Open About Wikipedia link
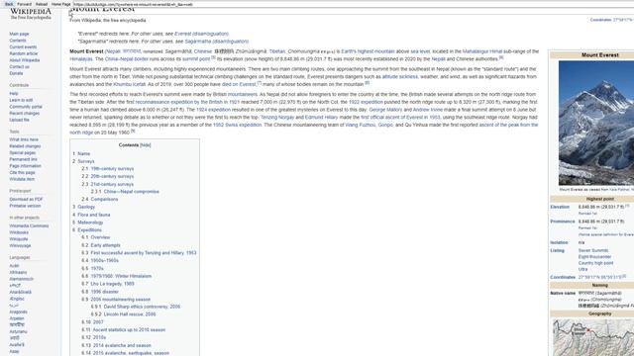The height and width of the screenshot is (356, 634). [x=24, y=60]
